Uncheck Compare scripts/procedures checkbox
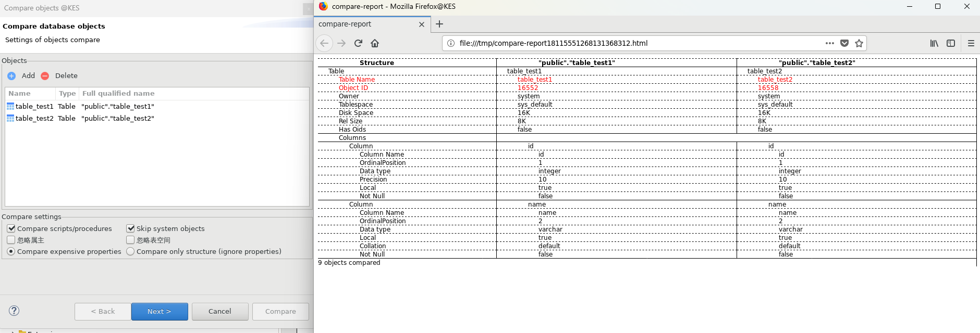This screenshot has height=333, width=980. tap(11, 228)
